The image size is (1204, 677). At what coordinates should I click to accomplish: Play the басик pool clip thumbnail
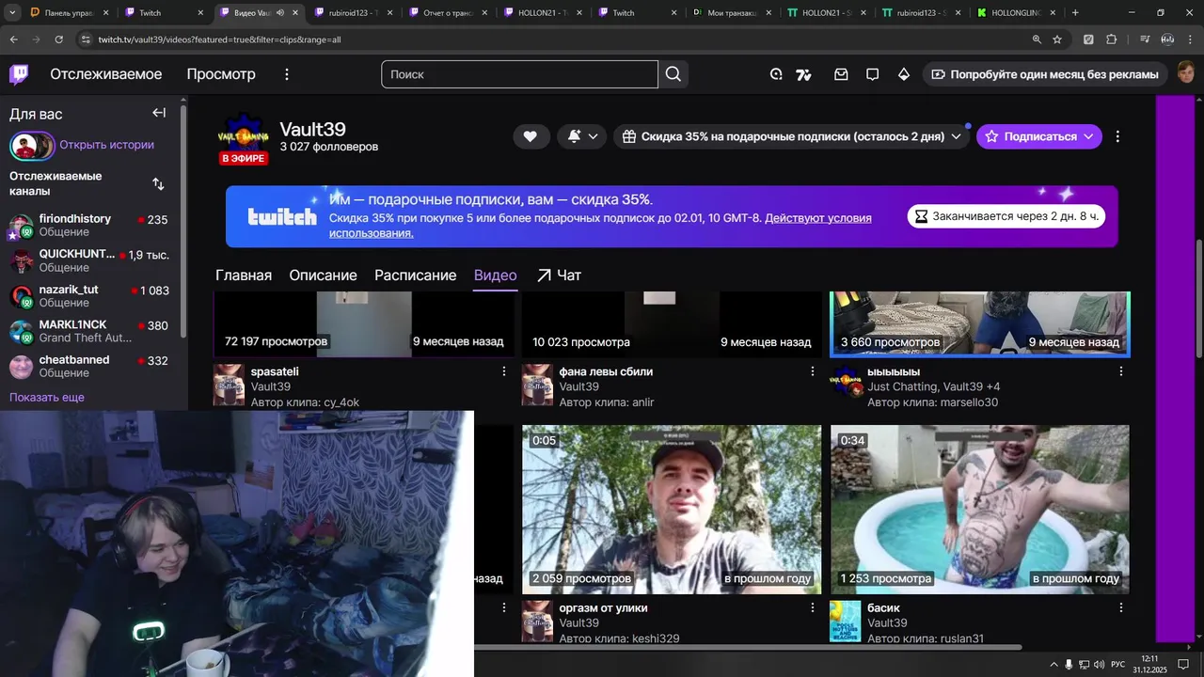[980, 510]
